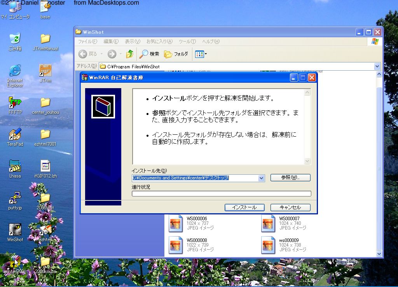Viewport: 398px width, 287px height.
Task: Click the フォルダ folders toolbar button
Action: [x=176, y=54]
